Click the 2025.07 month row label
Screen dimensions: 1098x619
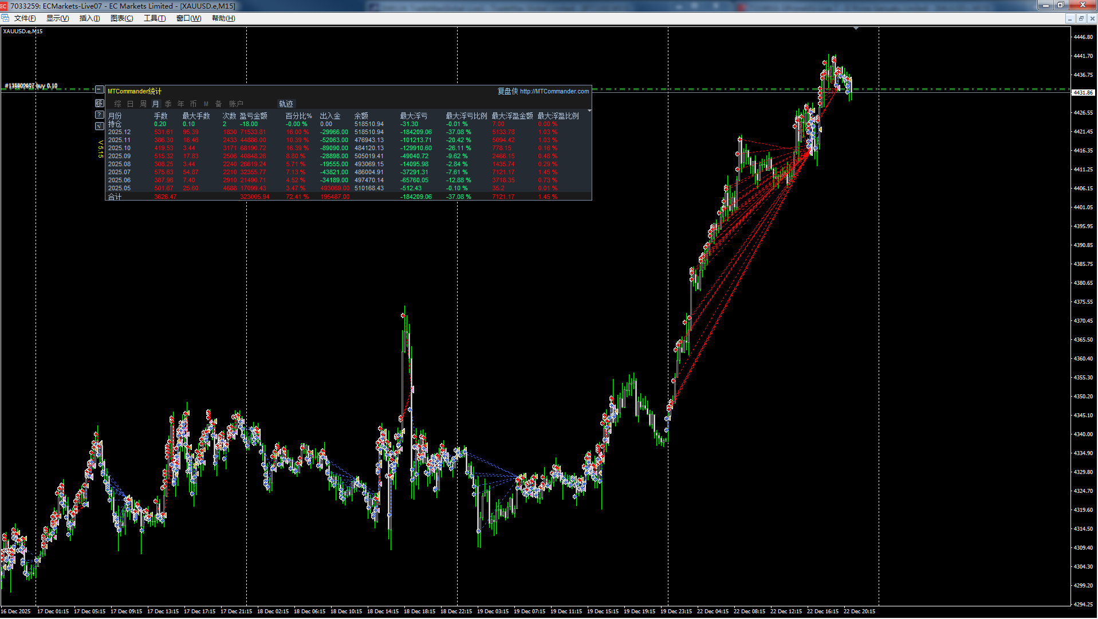point(119,172)
